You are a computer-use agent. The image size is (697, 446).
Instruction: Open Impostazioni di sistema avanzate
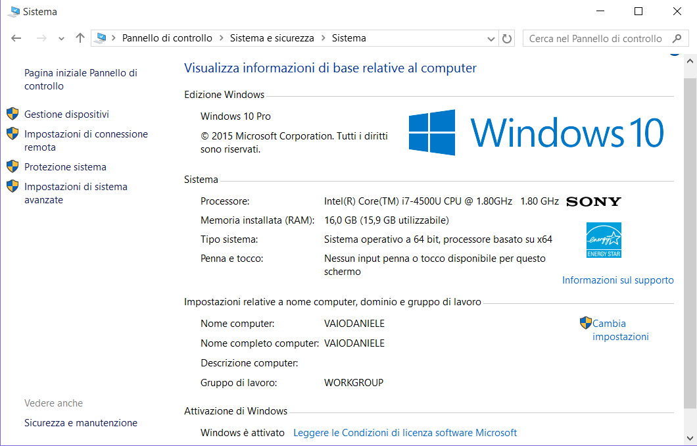[x=76, y=193]
